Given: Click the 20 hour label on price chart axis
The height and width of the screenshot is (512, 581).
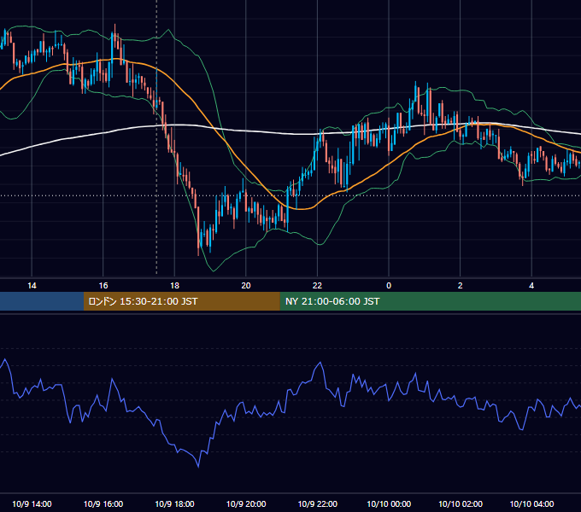Looking at the screenshot, I should pos(246,286).
